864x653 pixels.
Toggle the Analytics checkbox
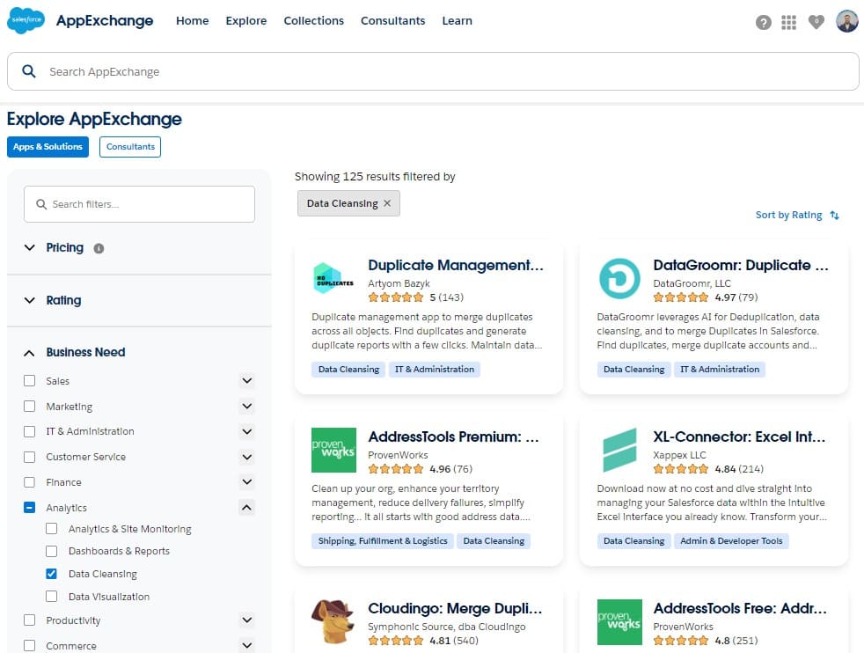point(30,508)
